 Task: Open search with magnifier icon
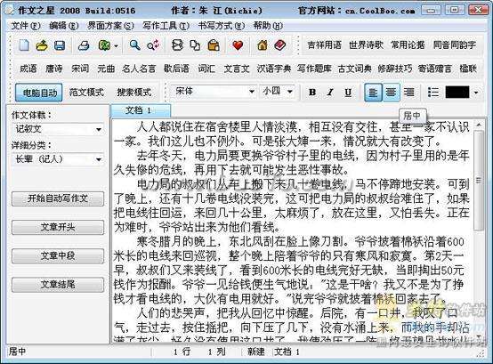(x=135, y=45)
